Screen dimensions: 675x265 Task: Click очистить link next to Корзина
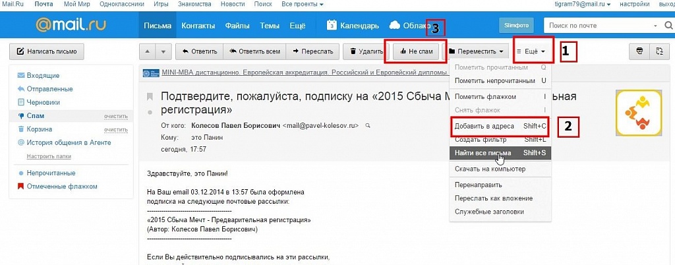pyautogui.click(x=116, y=130)
